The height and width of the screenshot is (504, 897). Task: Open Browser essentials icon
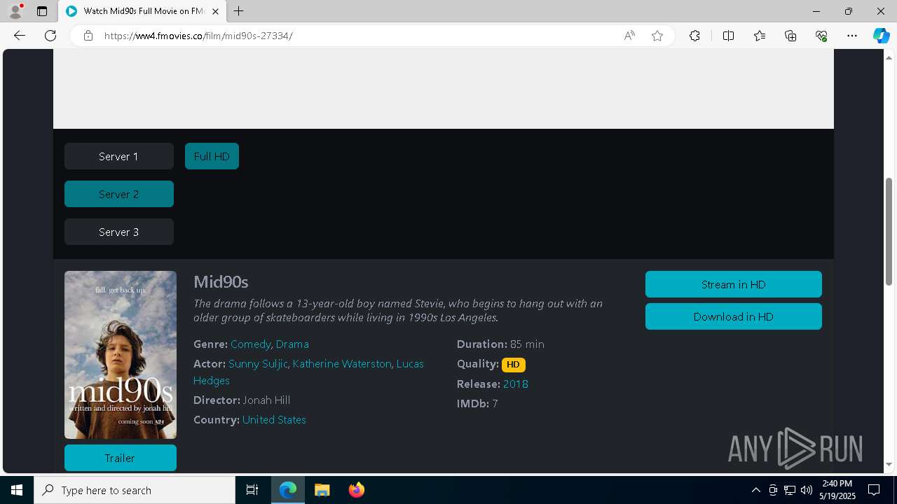pos(821,36)
